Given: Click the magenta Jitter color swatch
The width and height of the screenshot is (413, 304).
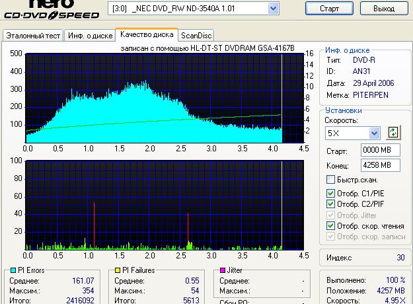Looking at the screenshot, I should tap(223, 270).
